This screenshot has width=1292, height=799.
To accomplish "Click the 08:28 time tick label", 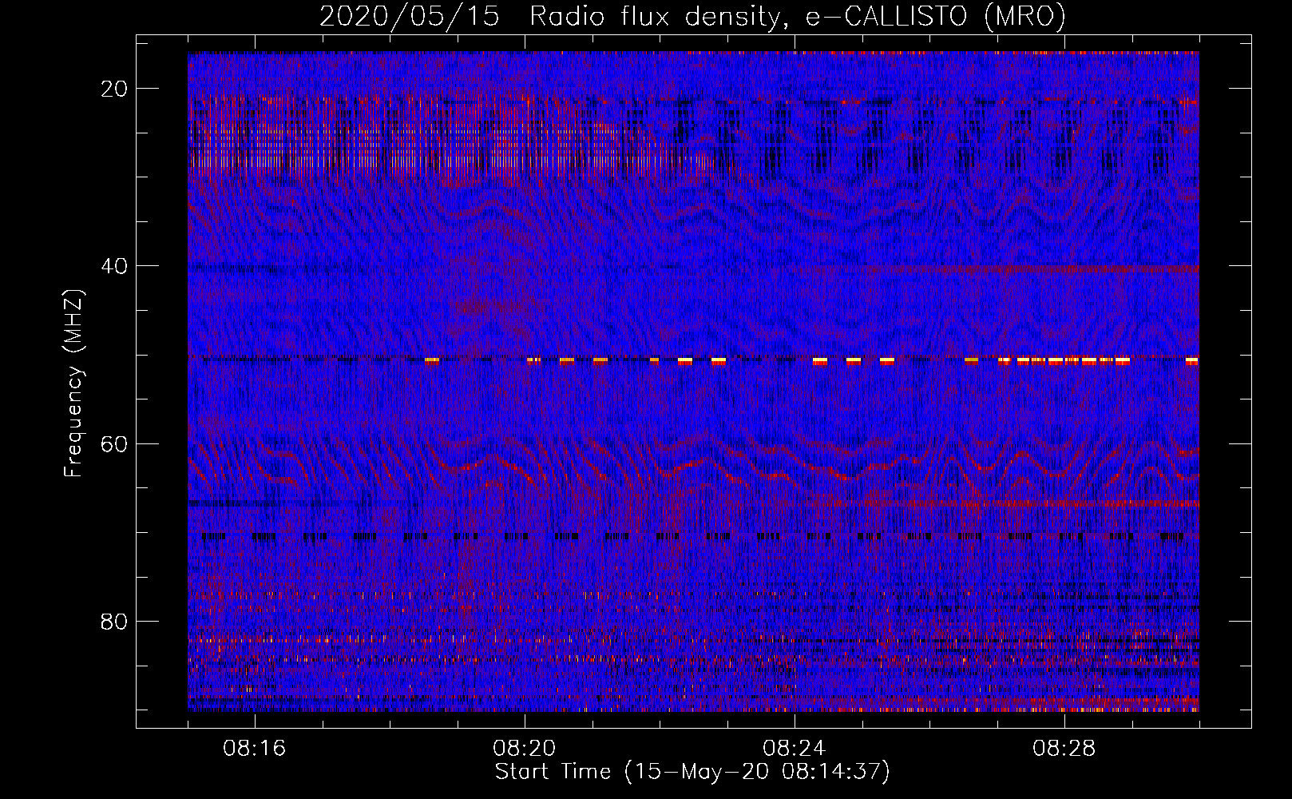I will 1064,749.
